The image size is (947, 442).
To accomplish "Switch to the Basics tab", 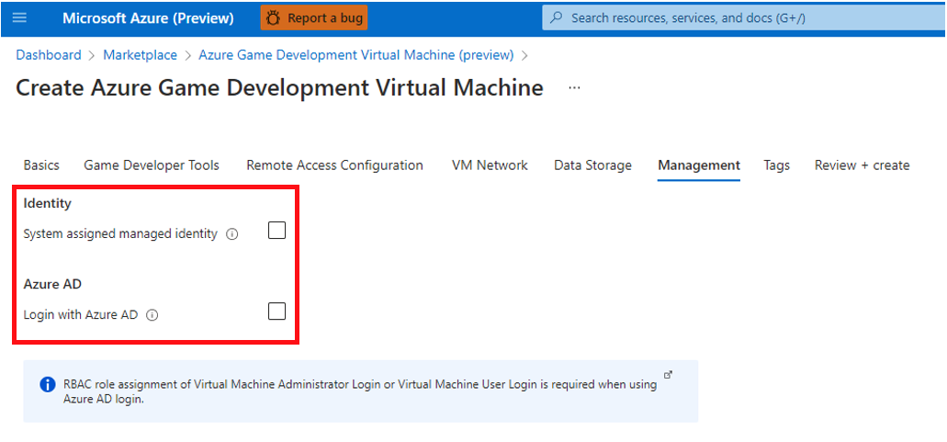I will (x=41, y=164).
